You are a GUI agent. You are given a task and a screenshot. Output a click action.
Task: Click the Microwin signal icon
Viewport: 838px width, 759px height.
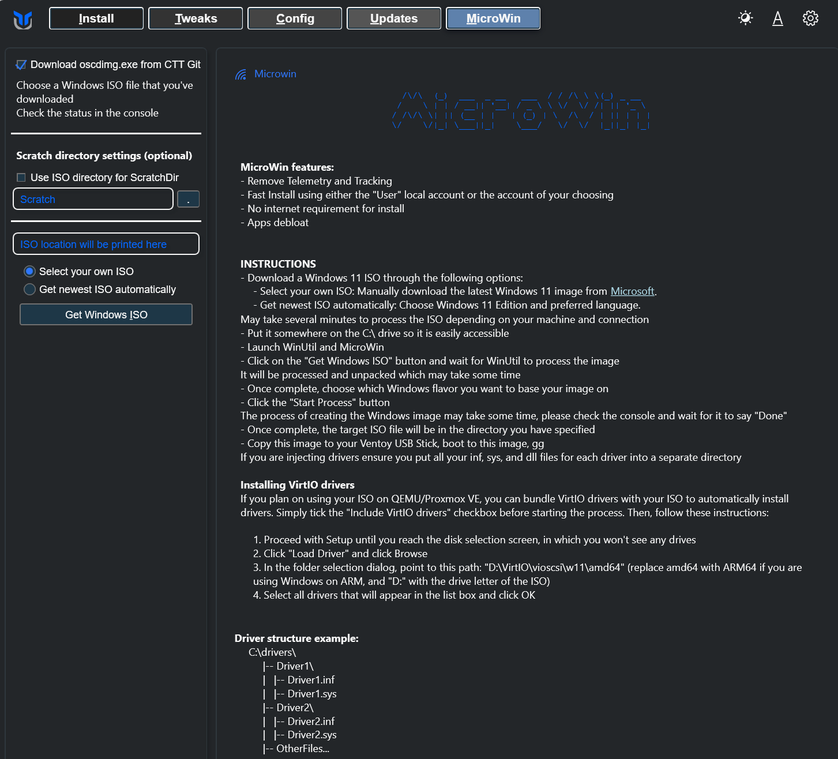pyautogui.click(x=240, y=74)
